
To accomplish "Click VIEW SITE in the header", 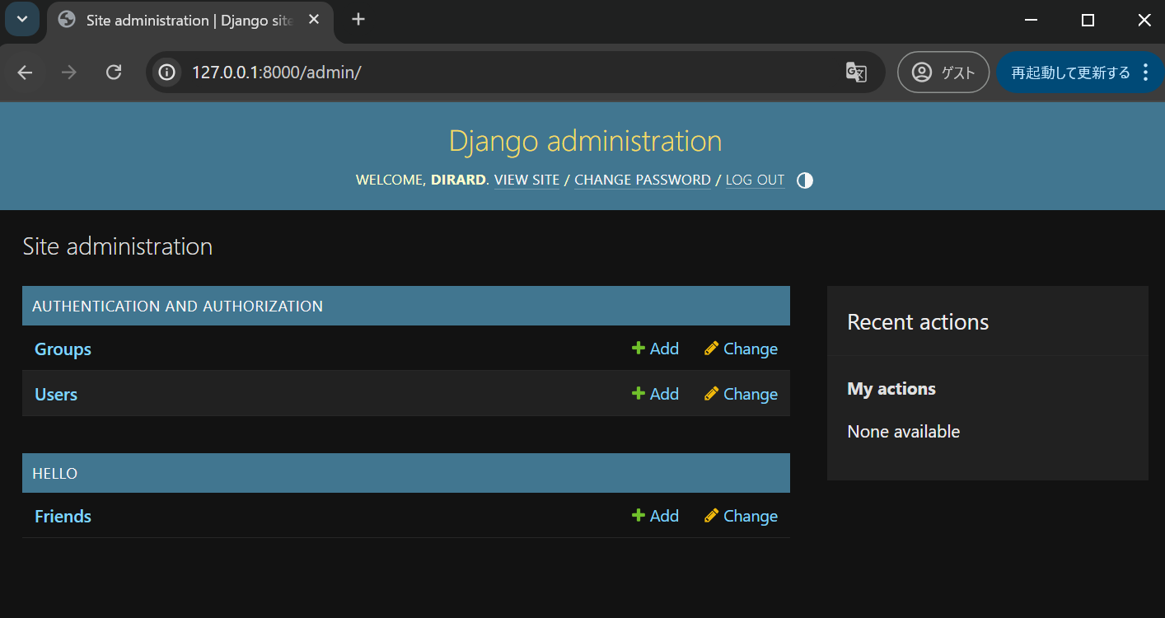I will [x=526, y=180].
